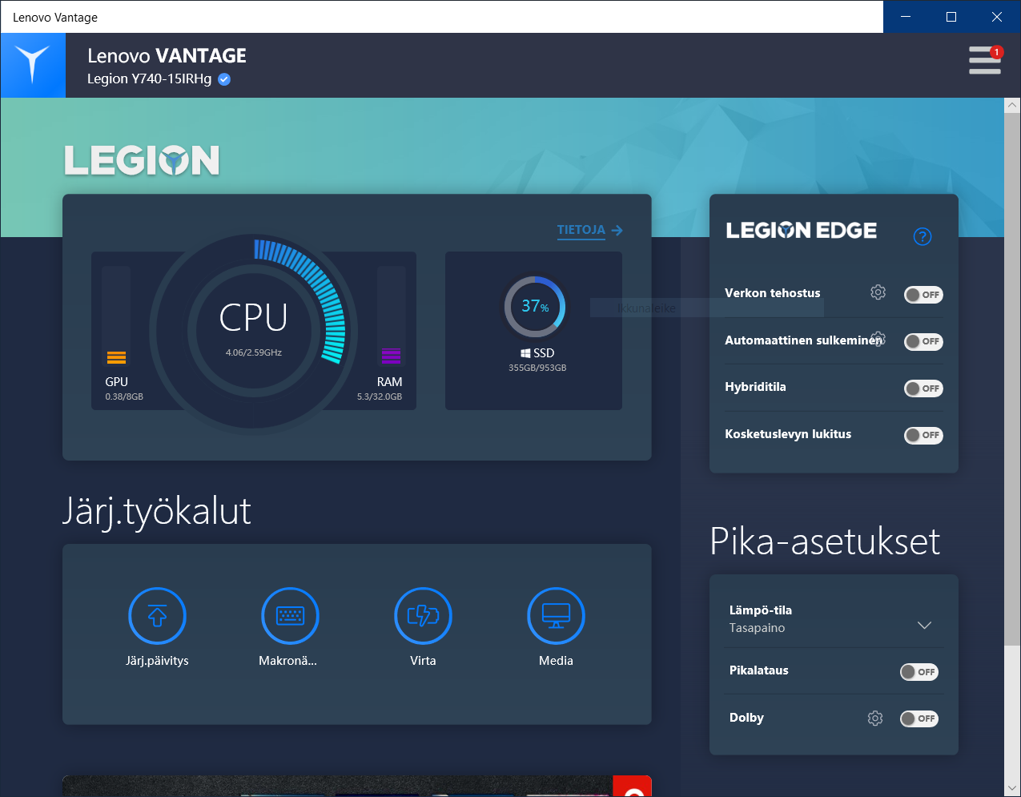The width and height of the screenshot is (1021, 797).
Task: Toggle Verkon tehostus switch
Action: tap(923, 295)
